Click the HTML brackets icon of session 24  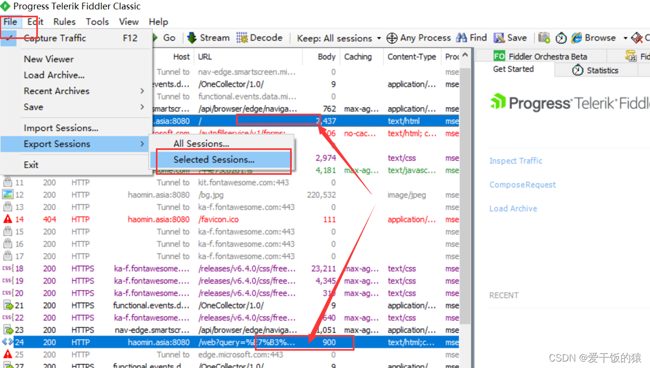8,342
